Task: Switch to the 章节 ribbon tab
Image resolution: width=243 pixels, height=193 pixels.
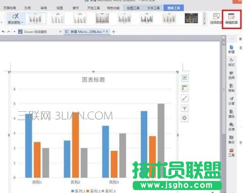Action: [x=76, y=8]
